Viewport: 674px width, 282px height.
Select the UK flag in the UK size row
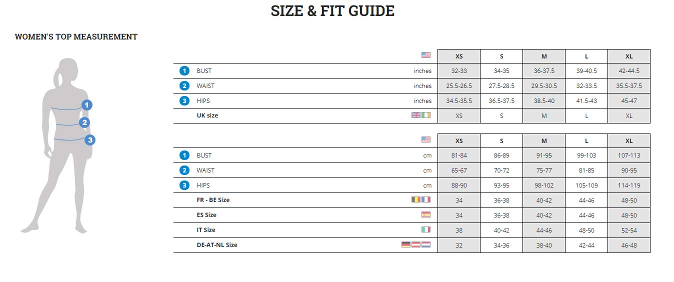(416, 115)
